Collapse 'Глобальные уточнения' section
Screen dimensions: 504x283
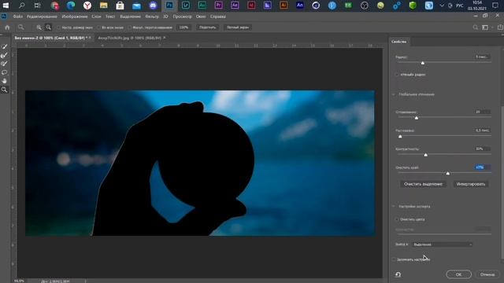point(394,94)
